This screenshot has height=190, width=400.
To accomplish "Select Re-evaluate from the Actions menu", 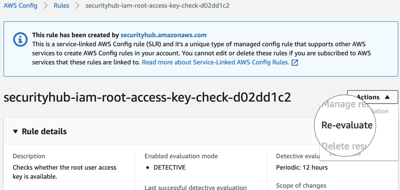I will (347, 125).
